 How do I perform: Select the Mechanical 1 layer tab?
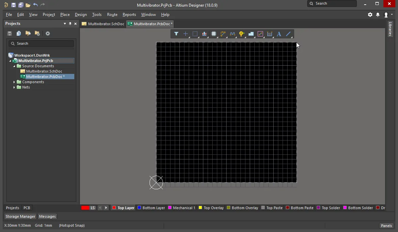[x=181, y=208]
